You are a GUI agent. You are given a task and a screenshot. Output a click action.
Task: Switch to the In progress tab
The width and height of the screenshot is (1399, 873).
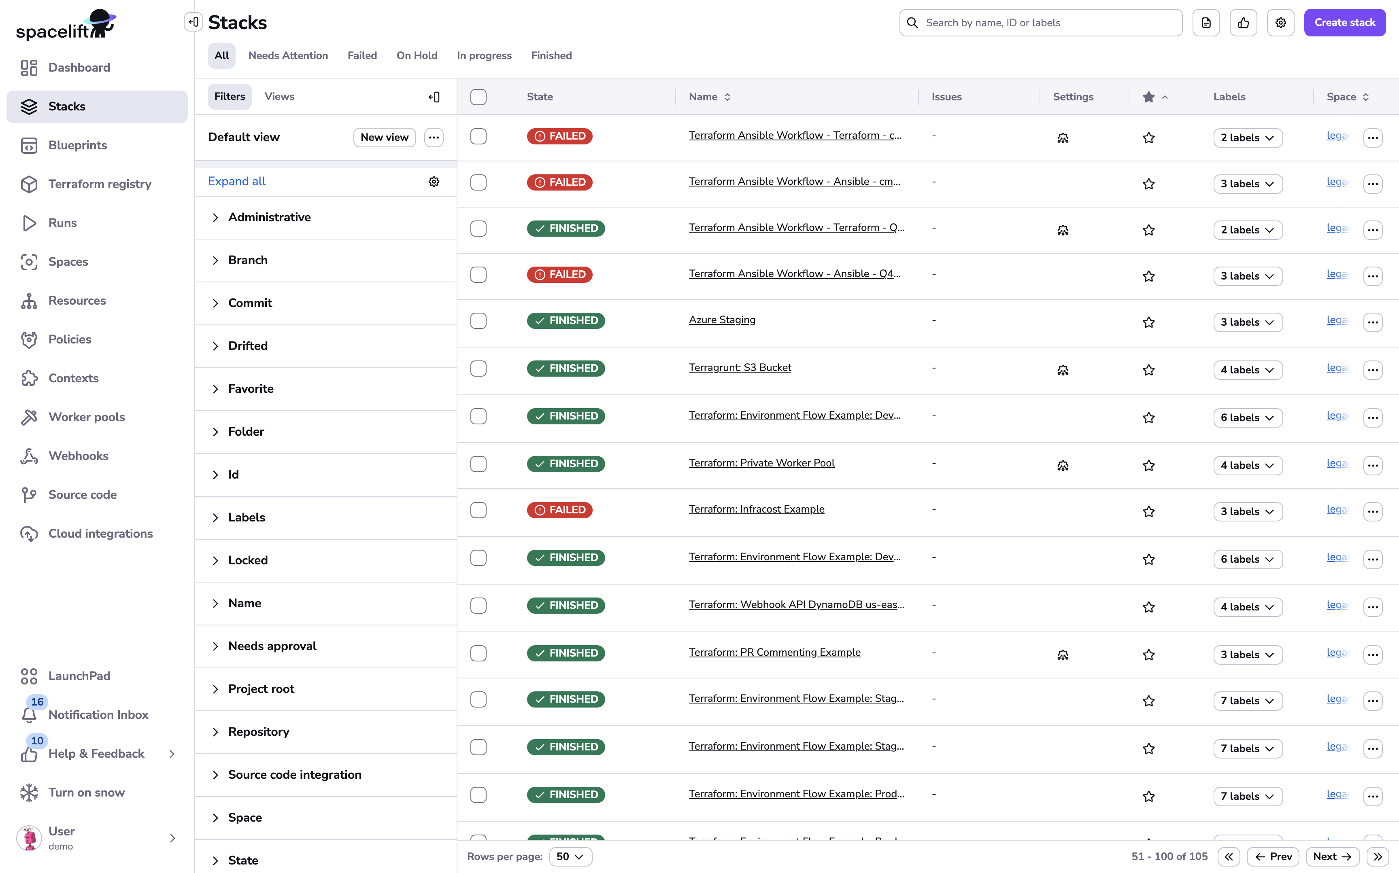(484, 55)
